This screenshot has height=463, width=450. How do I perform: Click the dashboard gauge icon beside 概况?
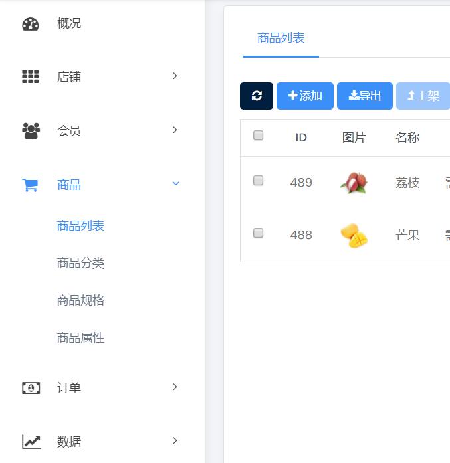pos(31,24)
